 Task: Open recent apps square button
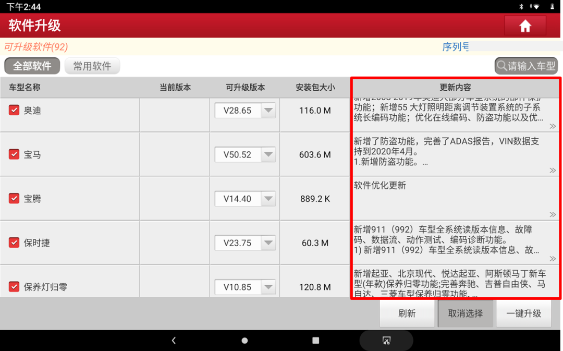coord(315,340)
